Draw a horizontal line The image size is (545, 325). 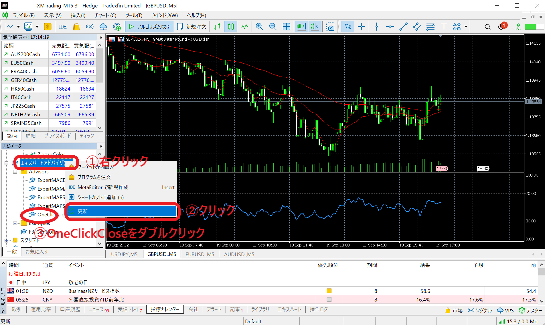click(390, 27)
